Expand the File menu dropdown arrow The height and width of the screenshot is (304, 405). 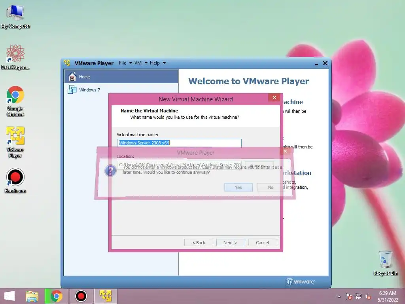pos(131,63)
